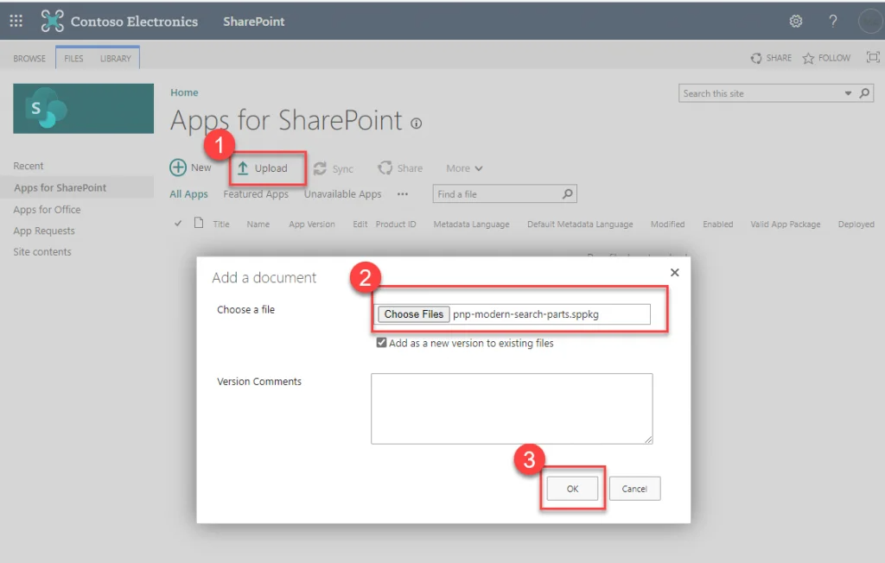Switch to the FILES ribbon tab
The height and width of the screenshot is (563, 885).
click(x=73, y=58)
